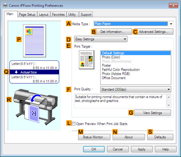Screen dimensions: 181x157
Task: Click scroll down arrow in description box
Action: tap(169, 105)
